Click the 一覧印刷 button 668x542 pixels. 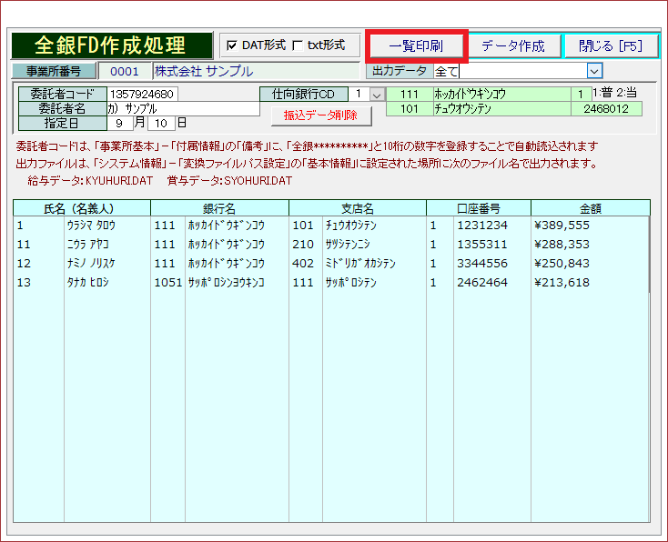pyautogui.click(x=416, y=45)
